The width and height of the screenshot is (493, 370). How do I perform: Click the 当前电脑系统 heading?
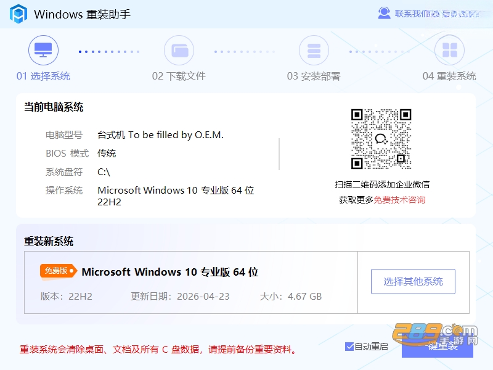[x=54, y=107]
